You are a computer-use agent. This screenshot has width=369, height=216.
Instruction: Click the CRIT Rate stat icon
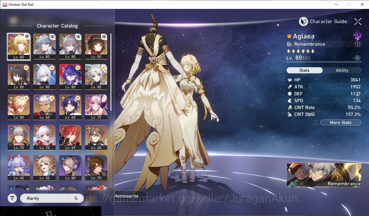(289, 107)
